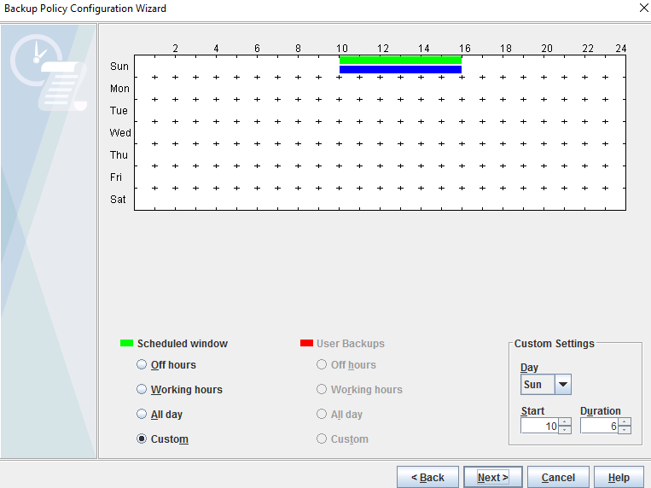Image resolution: width=651 pixels, height=488 pixels.
Task: Choose All day scheduled window option
Action: 142,415
